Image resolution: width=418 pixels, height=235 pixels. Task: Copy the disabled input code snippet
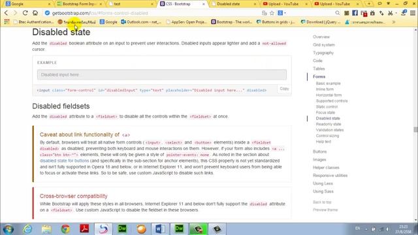coord(284,89)
